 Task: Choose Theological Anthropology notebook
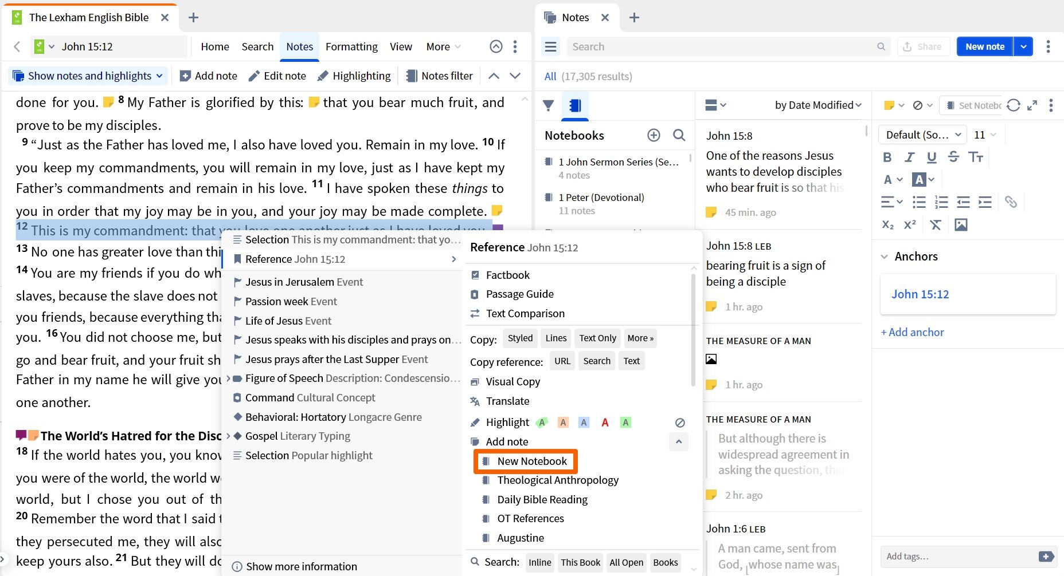coord(558,480)
